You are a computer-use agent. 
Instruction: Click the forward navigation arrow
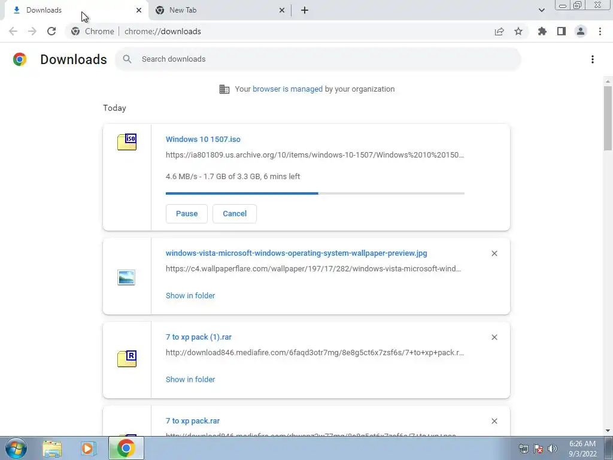[x=32, y=31]
